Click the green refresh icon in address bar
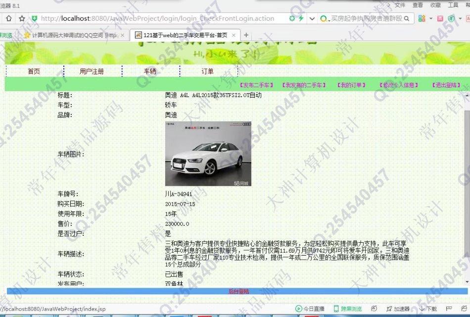The width and height of the screenshot is (470, 317). 292,19
